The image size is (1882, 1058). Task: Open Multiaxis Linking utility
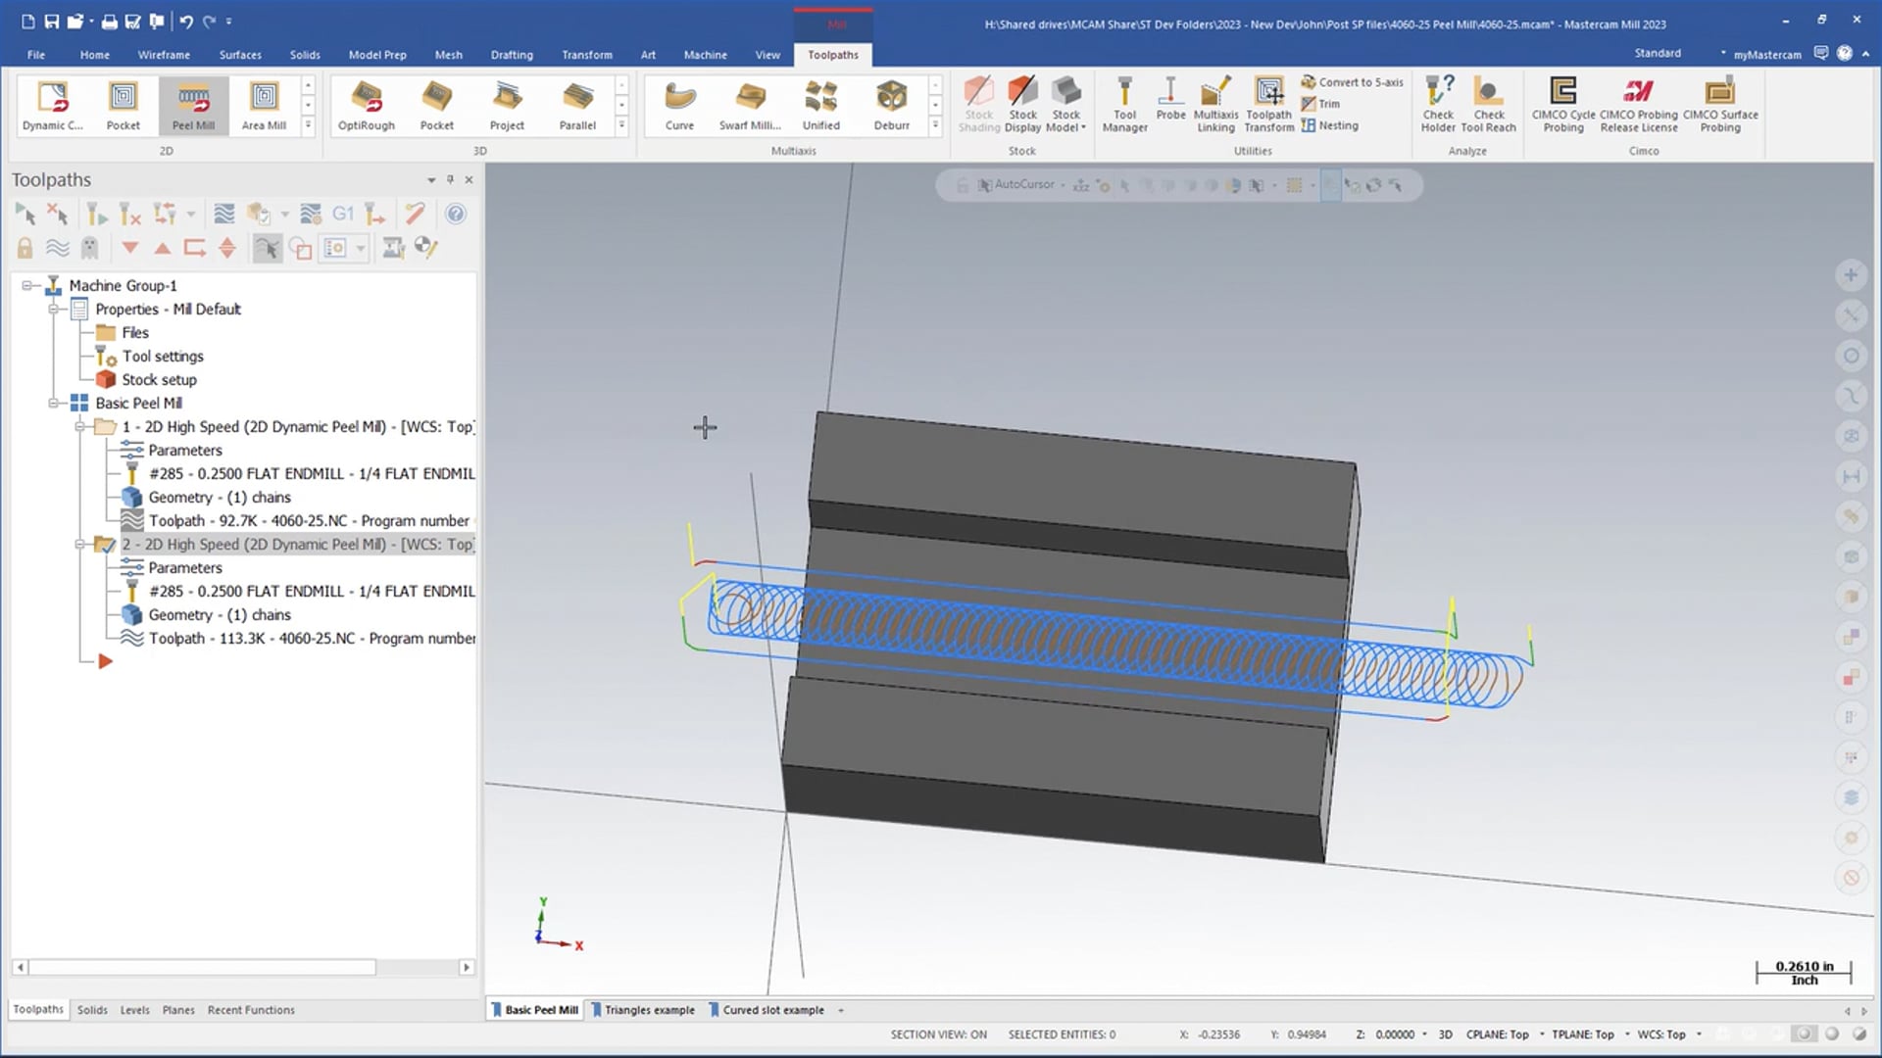coord(1215,105)
